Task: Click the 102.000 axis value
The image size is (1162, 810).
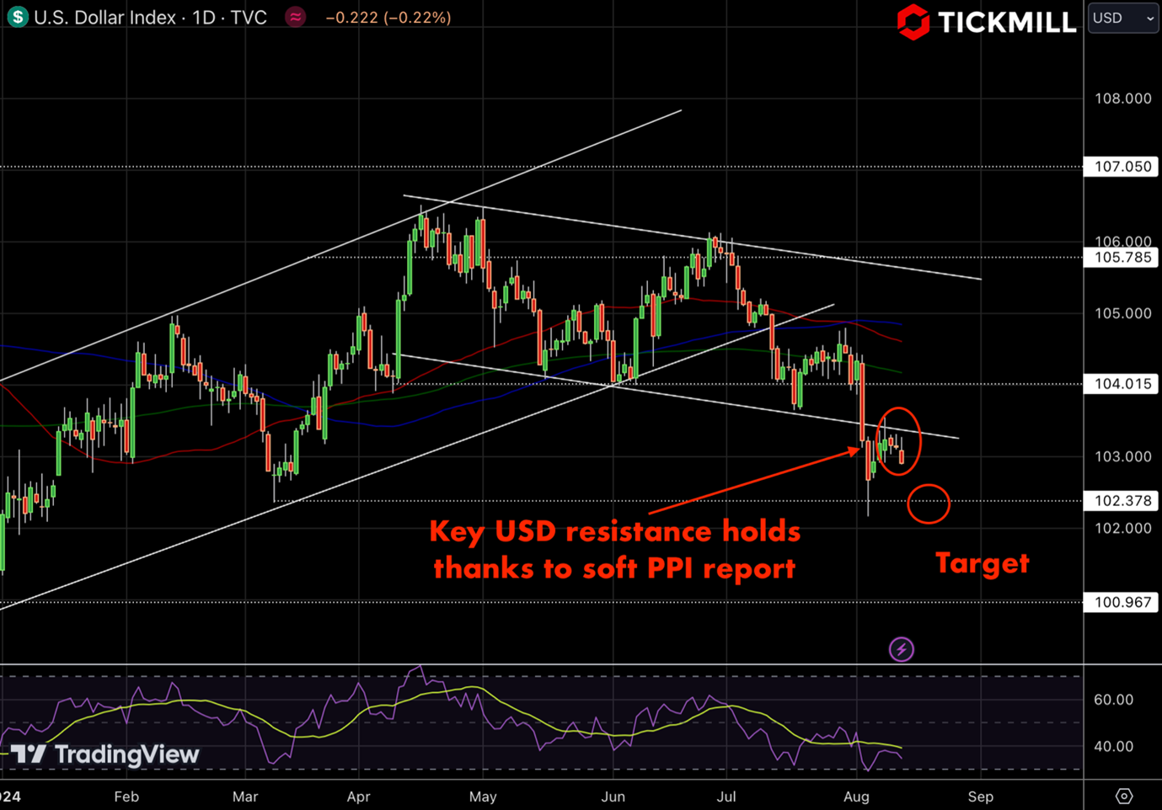Action: point(1122,528)
